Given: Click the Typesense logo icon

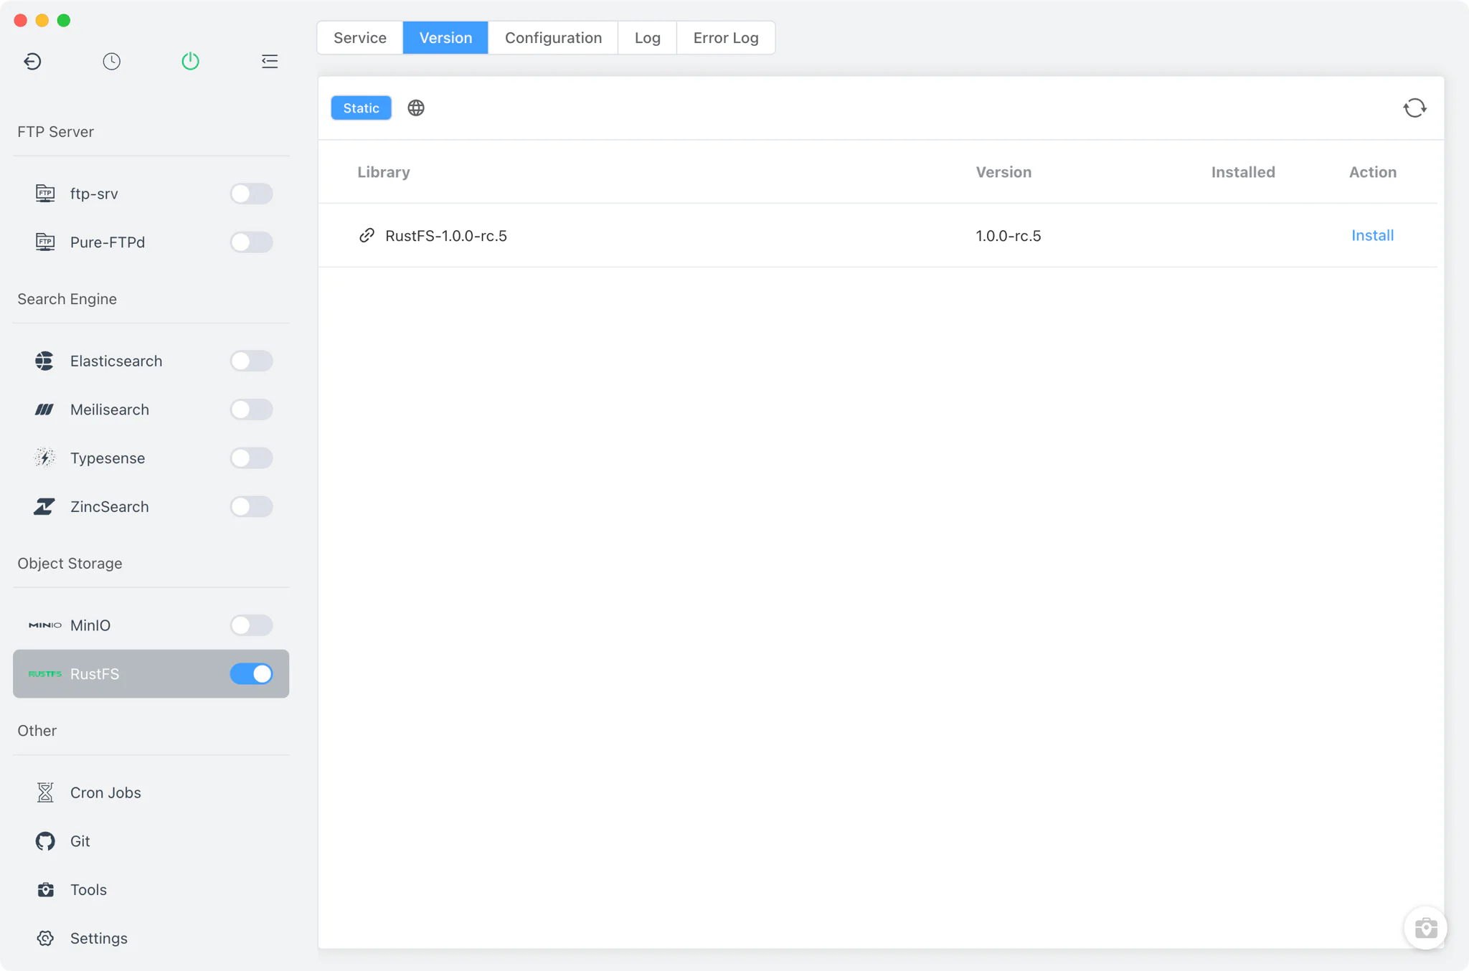Looking at the screenshot, I should pyautogui.click(x=44, y=458).
